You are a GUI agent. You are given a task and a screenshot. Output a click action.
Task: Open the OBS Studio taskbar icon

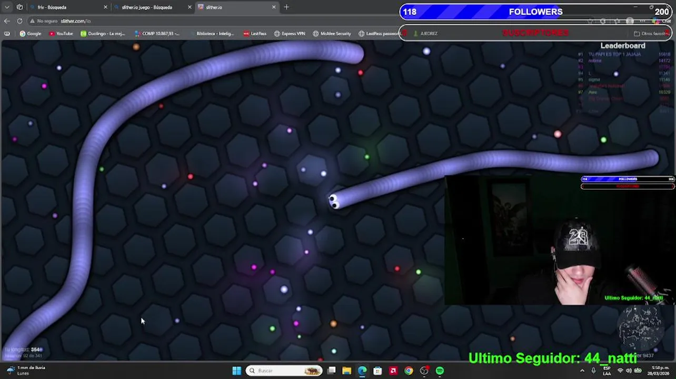(424, 371)
